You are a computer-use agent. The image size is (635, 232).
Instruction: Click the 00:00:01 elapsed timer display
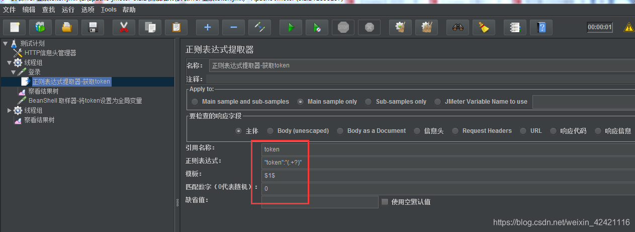pos(600,27)
